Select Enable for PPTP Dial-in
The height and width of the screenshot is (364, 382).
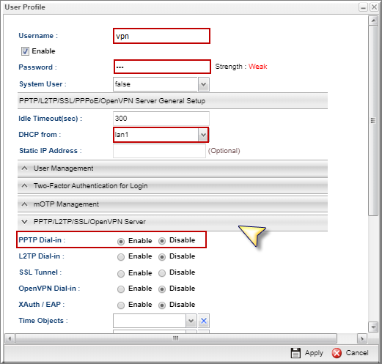click(x=121, y=242)
